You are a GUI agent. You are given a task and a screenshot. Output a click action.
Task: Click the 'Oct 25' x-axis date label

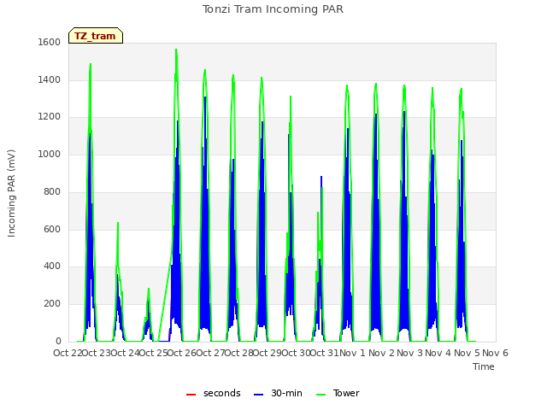[154, 353]
